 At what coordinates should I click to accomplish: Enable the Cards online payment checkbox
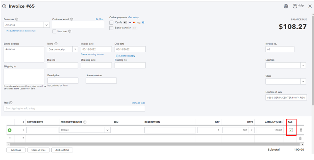(111, 23)
